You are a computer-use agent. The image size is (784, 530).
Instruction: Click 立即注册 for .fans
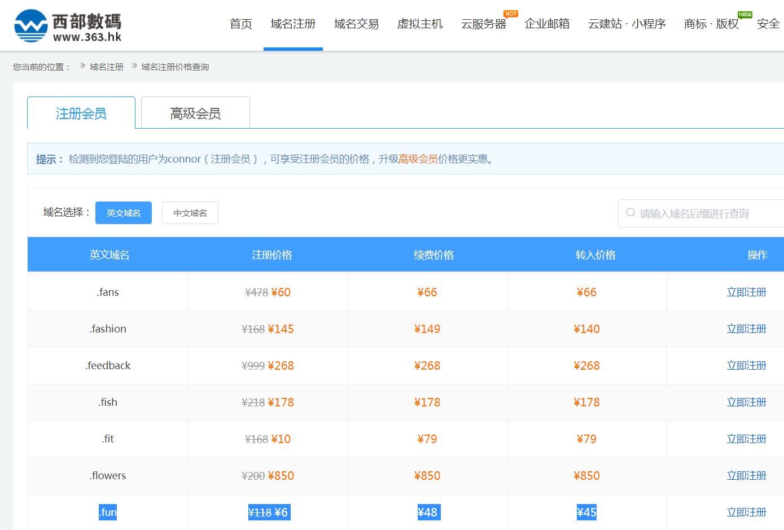click(x=746, y=292)
